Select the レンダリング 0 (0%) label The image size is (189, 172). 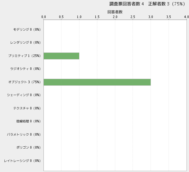(x=26, y=43)
